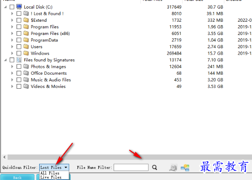
Task: Click the Videos & Movies folder icon
Action: pyautogui.click(x=26, y=86)
